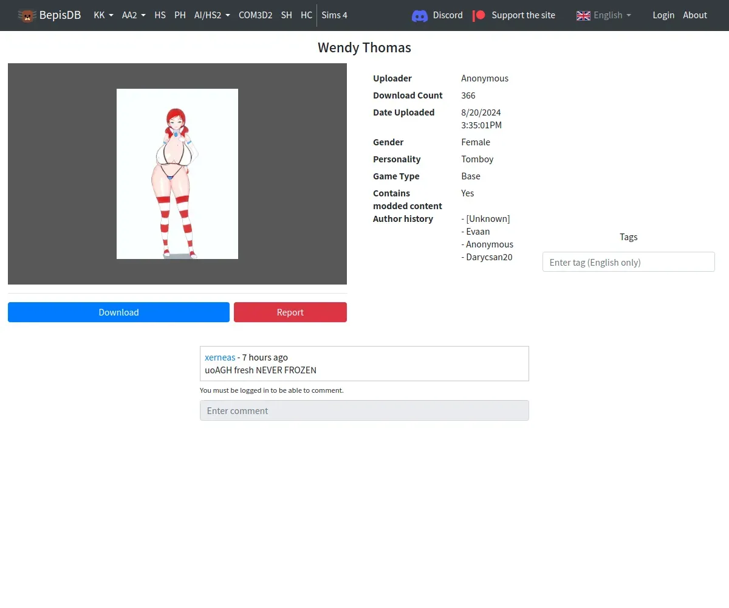Click the Game Type value Base
Image resolution: width=729 pixels, height=608 pixels.
(x=471, y=176)
